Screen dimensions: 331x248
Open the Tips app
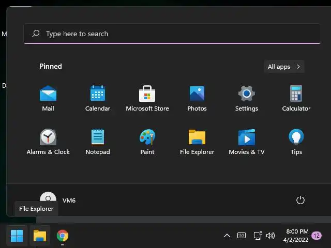point(296,142)
